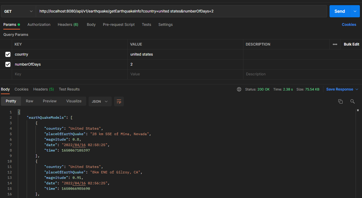Select the Visualize view mode
362x198 pixels.
click(x=74, y=101)
